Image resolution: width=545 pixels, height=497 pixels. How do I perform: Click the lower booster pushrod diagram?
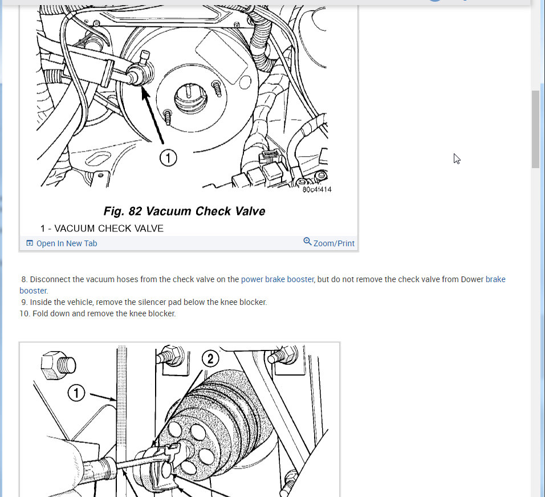coord(180,420)
